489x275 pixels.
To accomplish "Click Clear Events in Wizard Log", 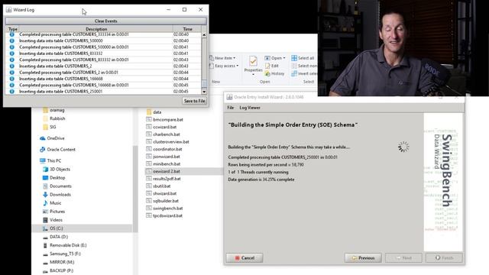I will tap(105, 21).
